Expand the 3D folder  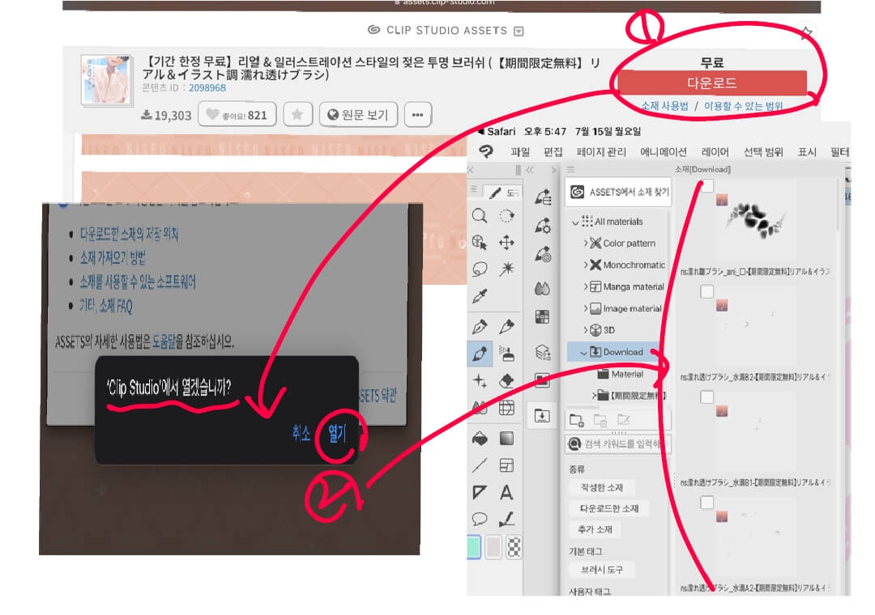[x=586, y=330]
